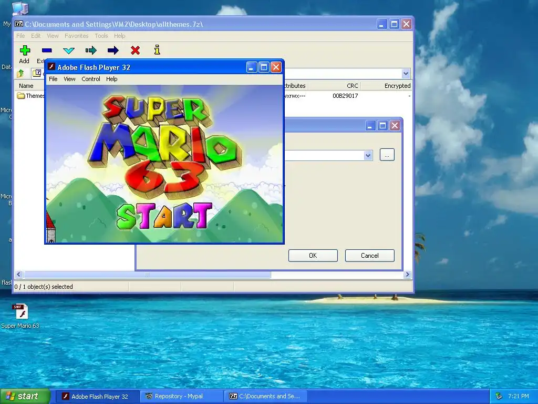This screenshot has height=404, width=538.
Task: Click the START text in the Mario game
Action: (x=164, y=216)
